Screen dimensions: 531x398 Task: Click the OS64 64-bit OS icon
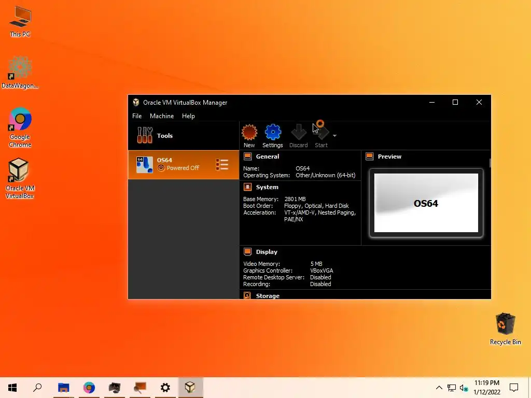coord(145,165)
